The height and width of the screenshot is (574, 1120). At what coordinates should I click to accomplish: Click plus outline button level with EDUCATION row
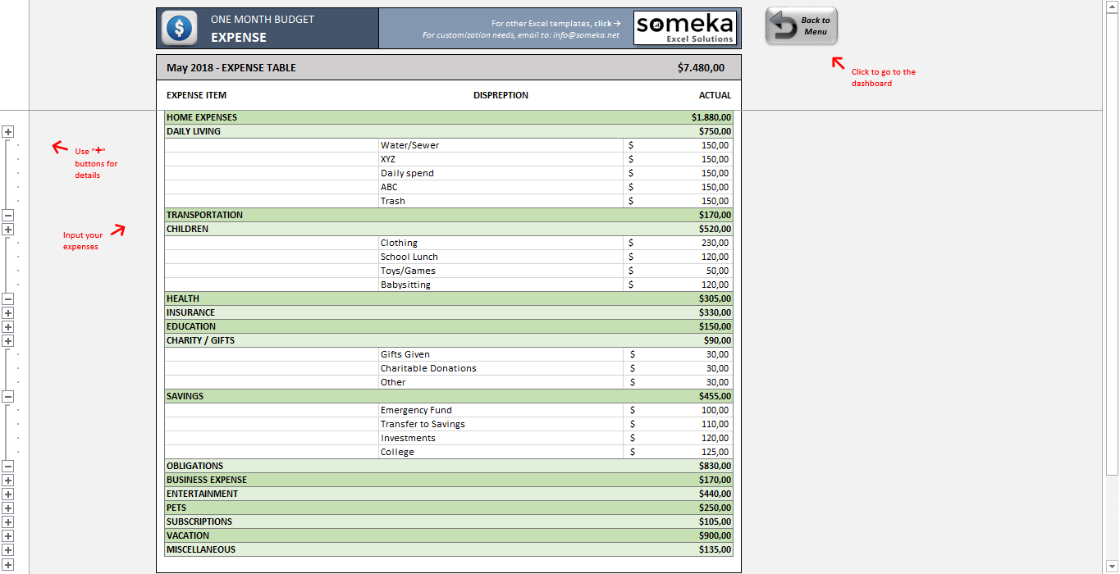tap(8, 326)
